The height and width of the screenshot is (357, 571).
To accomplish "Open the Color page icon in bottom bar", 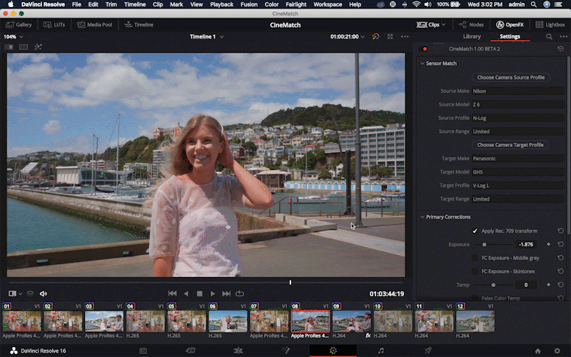I will pyautogui.click(x=333, y=351).
